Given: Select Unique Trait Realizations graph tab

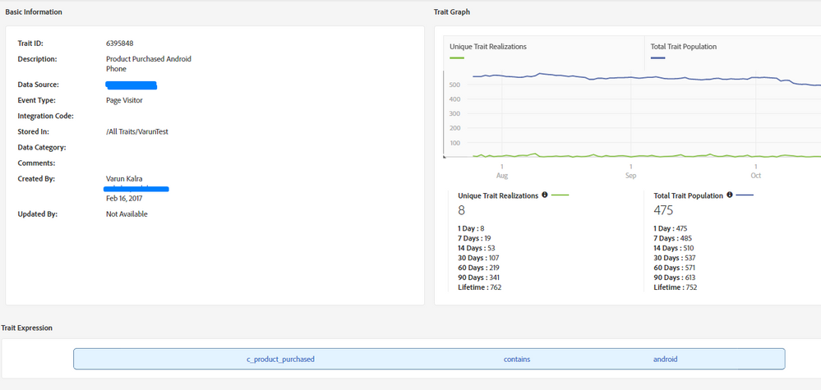Looking at the screenshot, I should pos(488,47).
